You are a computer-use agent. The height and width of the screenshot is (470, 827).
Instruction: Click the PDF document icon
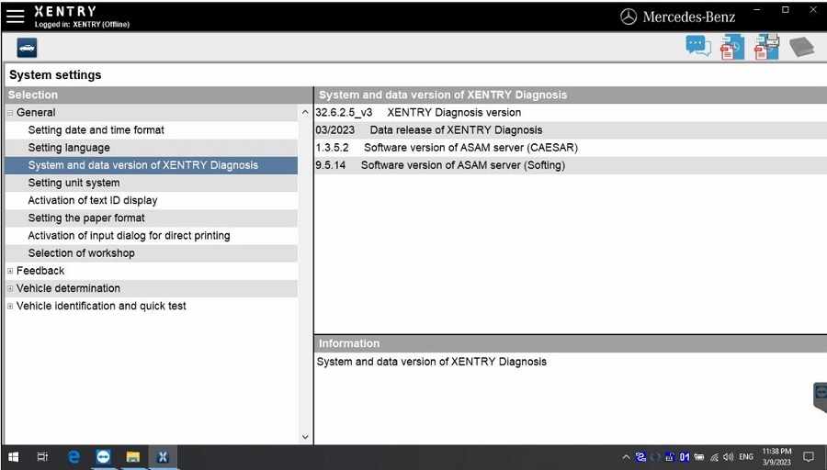[x=732, y=47]
